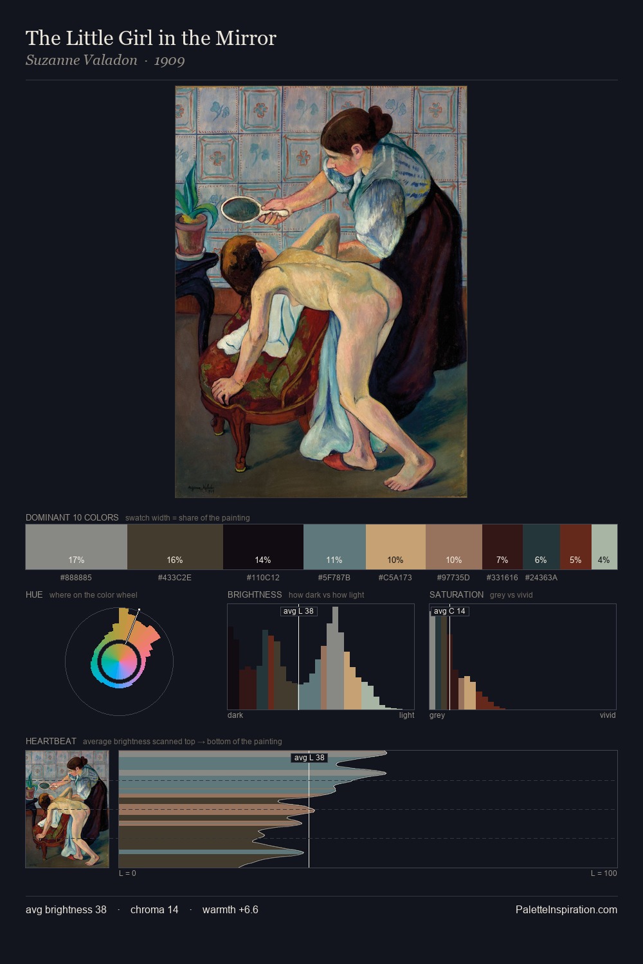
Task: Click the heartbeat brightness scan chart
Action: pos(368,809)
